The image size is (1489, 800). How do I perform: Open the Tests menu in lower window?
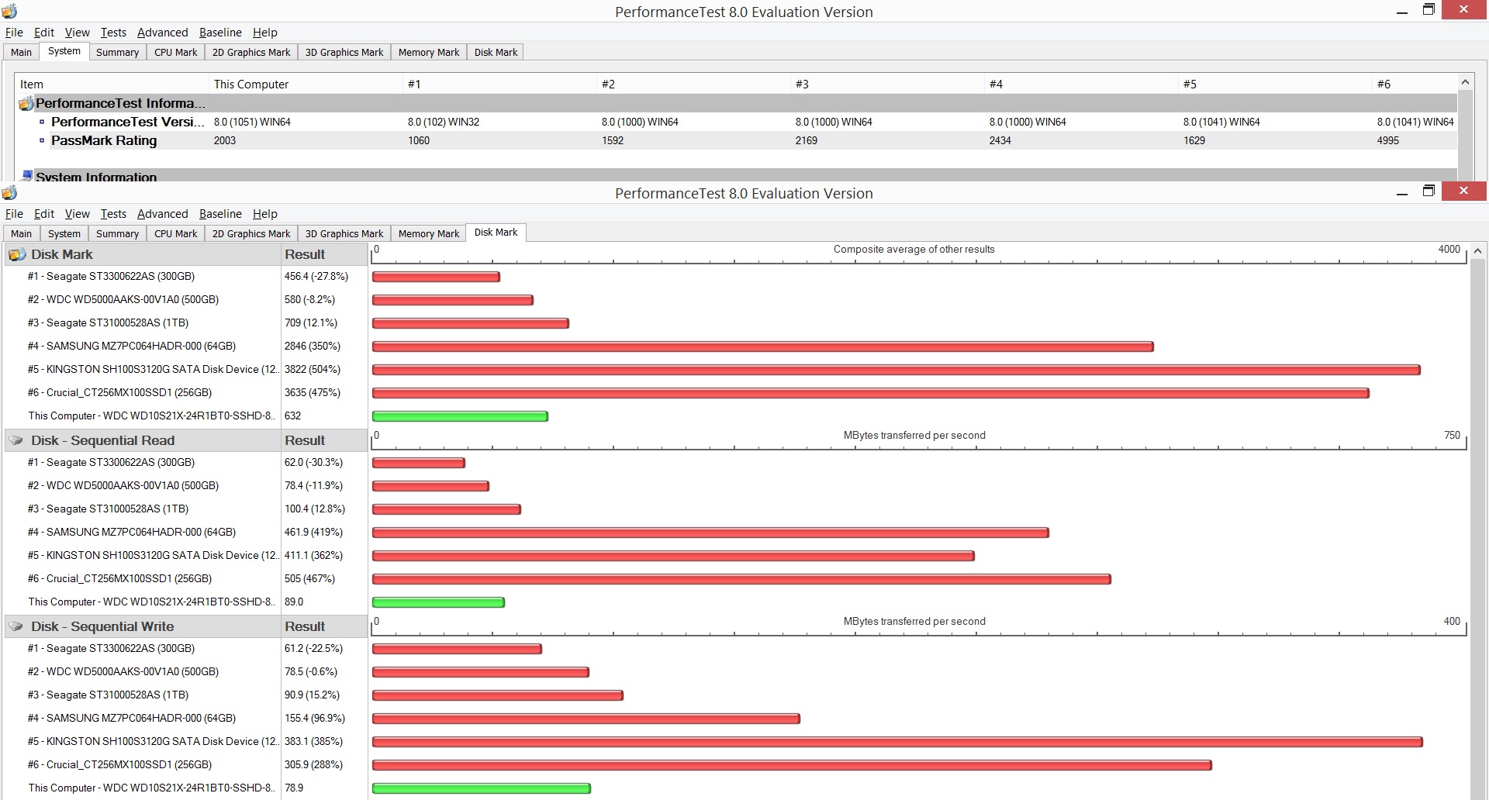click(x=113, y=214)
